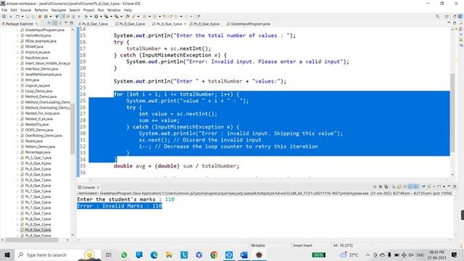
Task: Open the Refactor menu
Action: pos(41,10)
